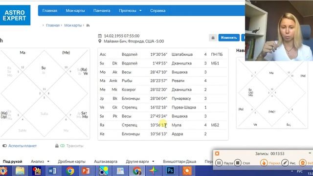Image resolution: width=313 pixels, height=176 pixels.
Task: Open File Explorer from the taskbar
Action: [x=20, y=171]
